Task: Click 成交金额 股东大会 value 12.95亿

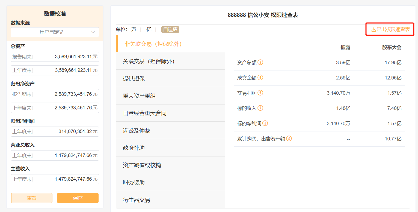Action: point(393,78)
